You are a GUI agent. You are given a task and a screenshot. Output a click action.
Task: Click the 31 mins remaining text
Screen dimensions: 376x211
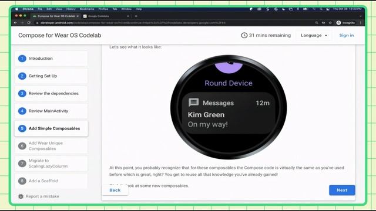[x=270, y=35]
